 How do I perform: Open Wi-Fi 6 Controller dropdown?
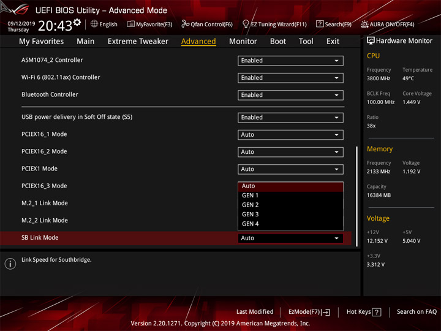pyautogui.click(x=290, y=78)
